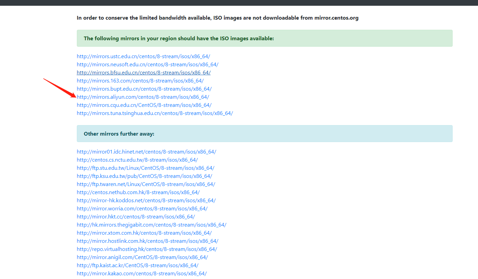The width and height of the screenshot is (478, 279).
Task: Open the hk.mirrors.thegigabit.com mirror link
Action: 151,225
